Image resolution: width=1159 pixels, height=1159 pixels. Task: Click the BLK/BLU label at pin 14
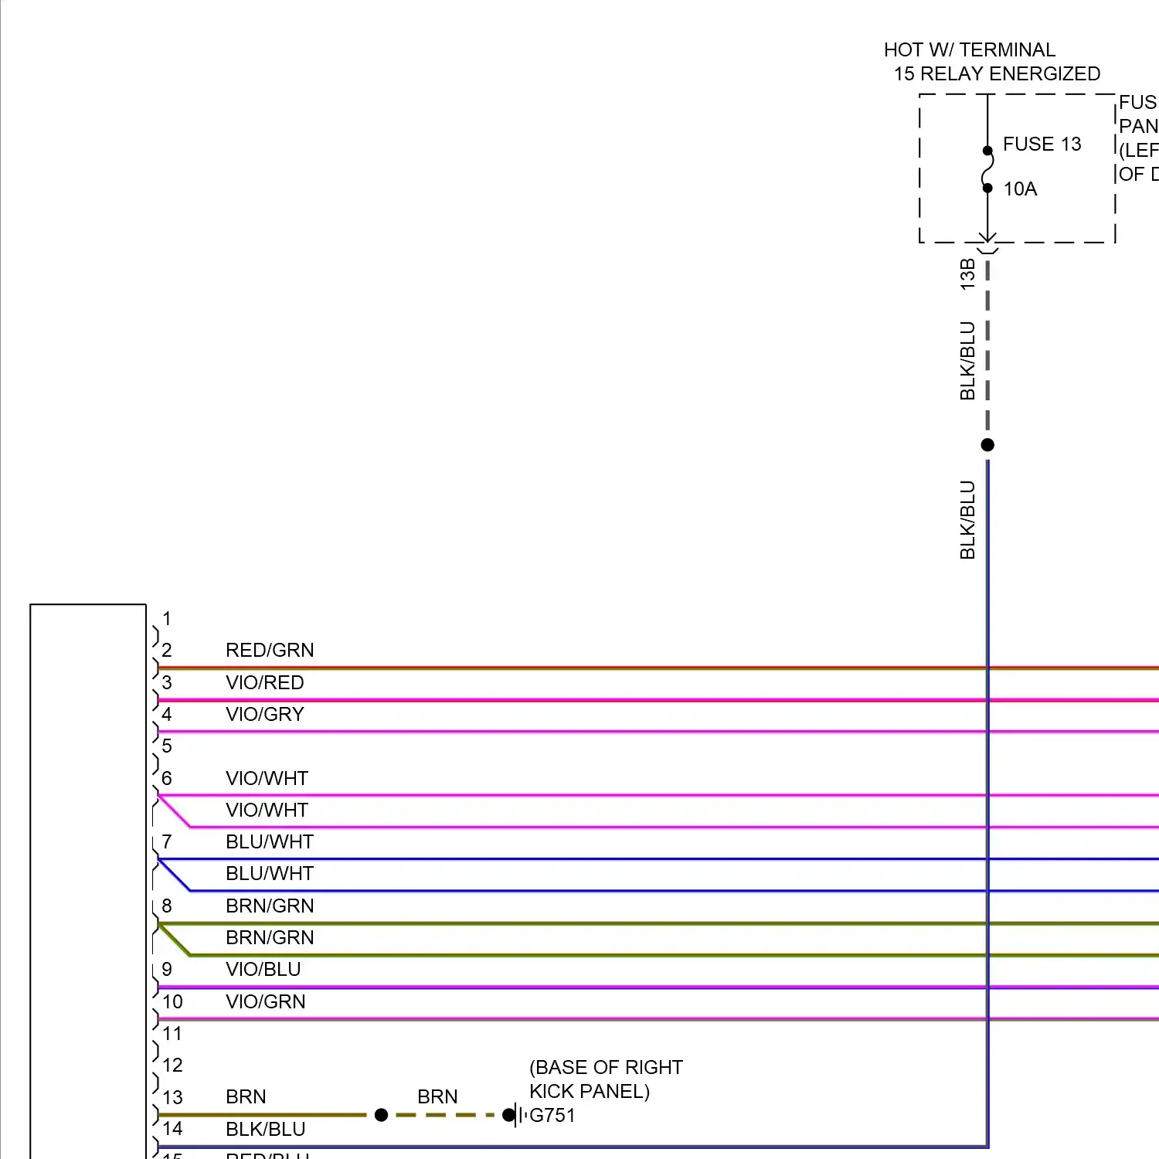[x=266, y=1130]
